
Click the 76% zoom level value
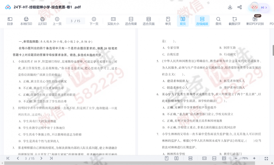point(245,158)
